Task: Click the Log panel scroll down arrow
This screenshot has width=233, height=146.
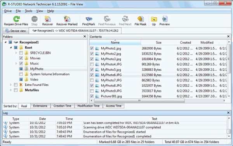Action: 229,136
